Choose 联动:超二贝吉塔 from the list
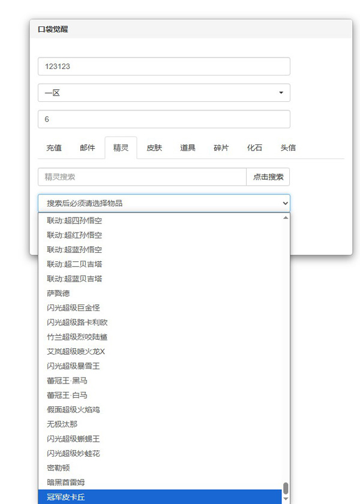The height and width of the screenshot is (504, 360). click(x=160, y=264)
